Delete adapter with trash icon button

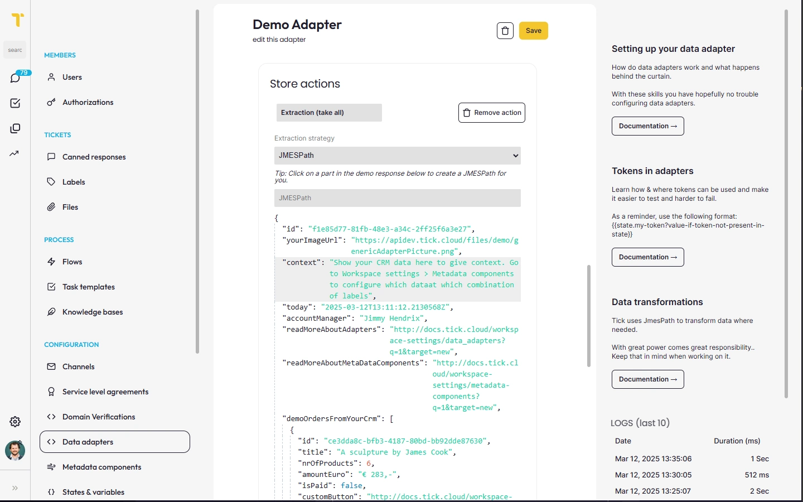[x=505, y=31]
